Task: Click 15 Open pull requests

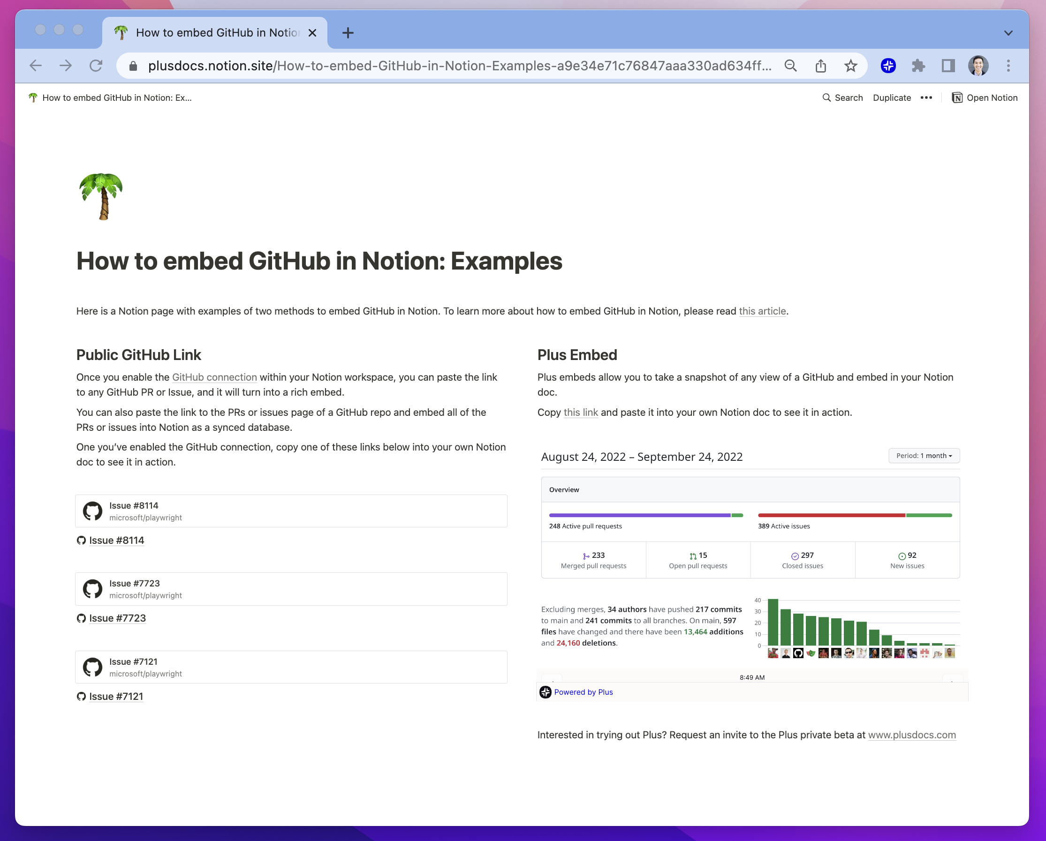Action: click(697, 560)
